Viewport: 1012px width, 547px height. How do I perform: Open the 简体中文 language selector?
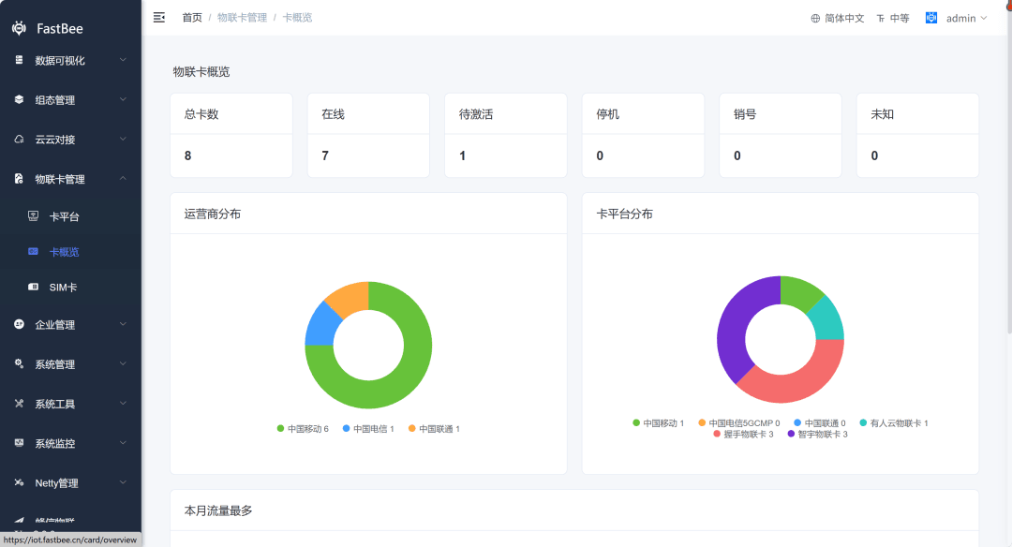pos(838,19)
